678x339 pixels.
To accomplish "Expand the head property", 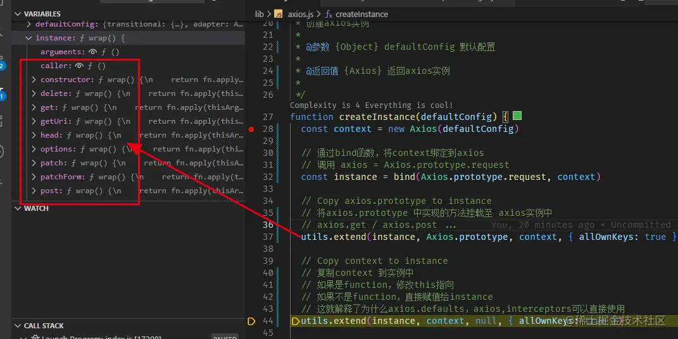I will point(34,135).
